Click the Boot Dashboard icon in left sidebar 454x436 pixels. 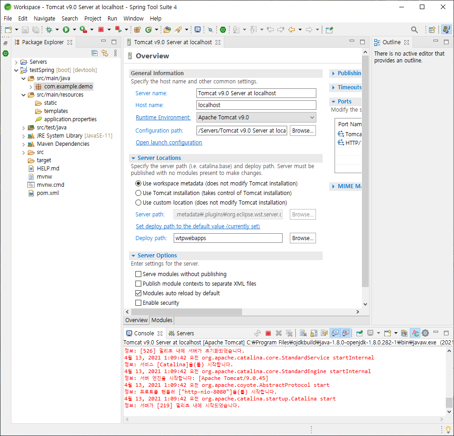[5, 53]
